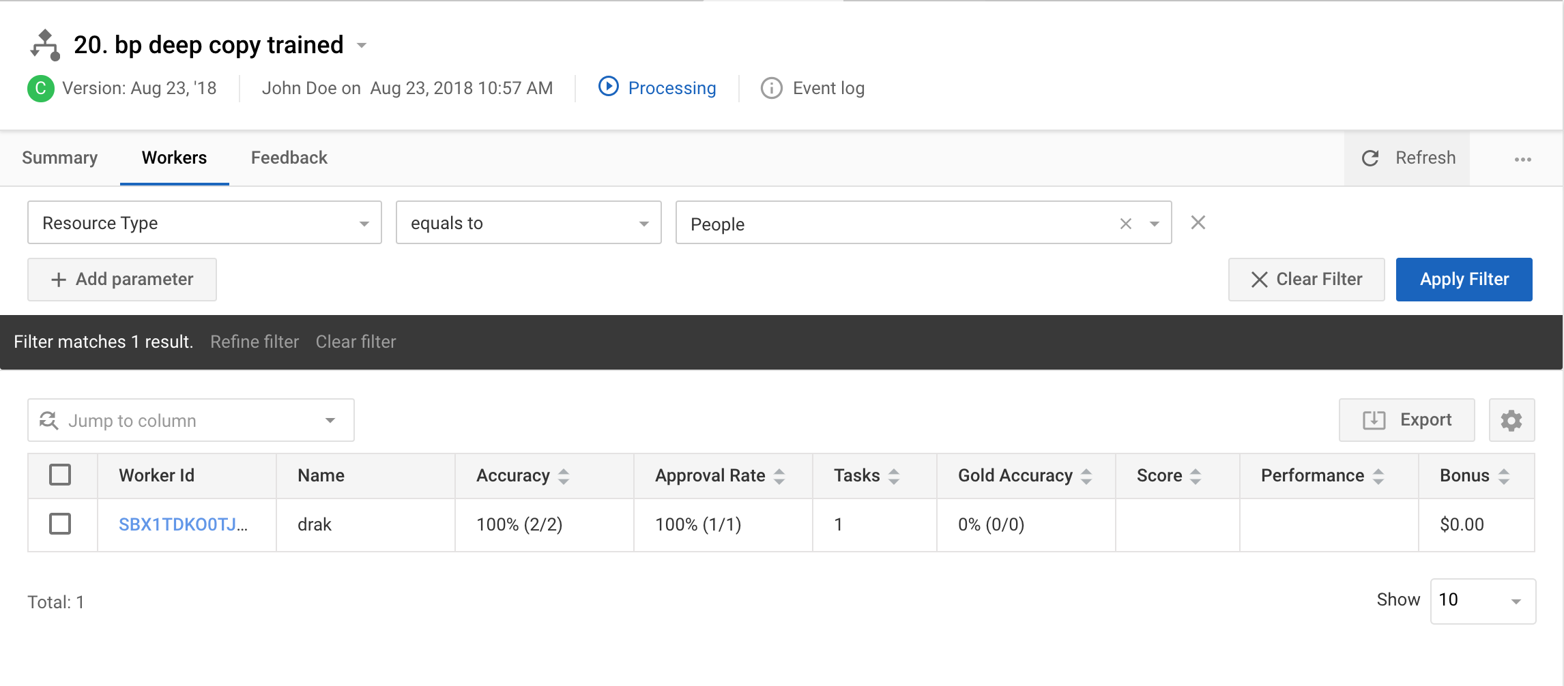The image size is (1564, 686).
Task: Select the Workers tab
Action: (174, 158)
